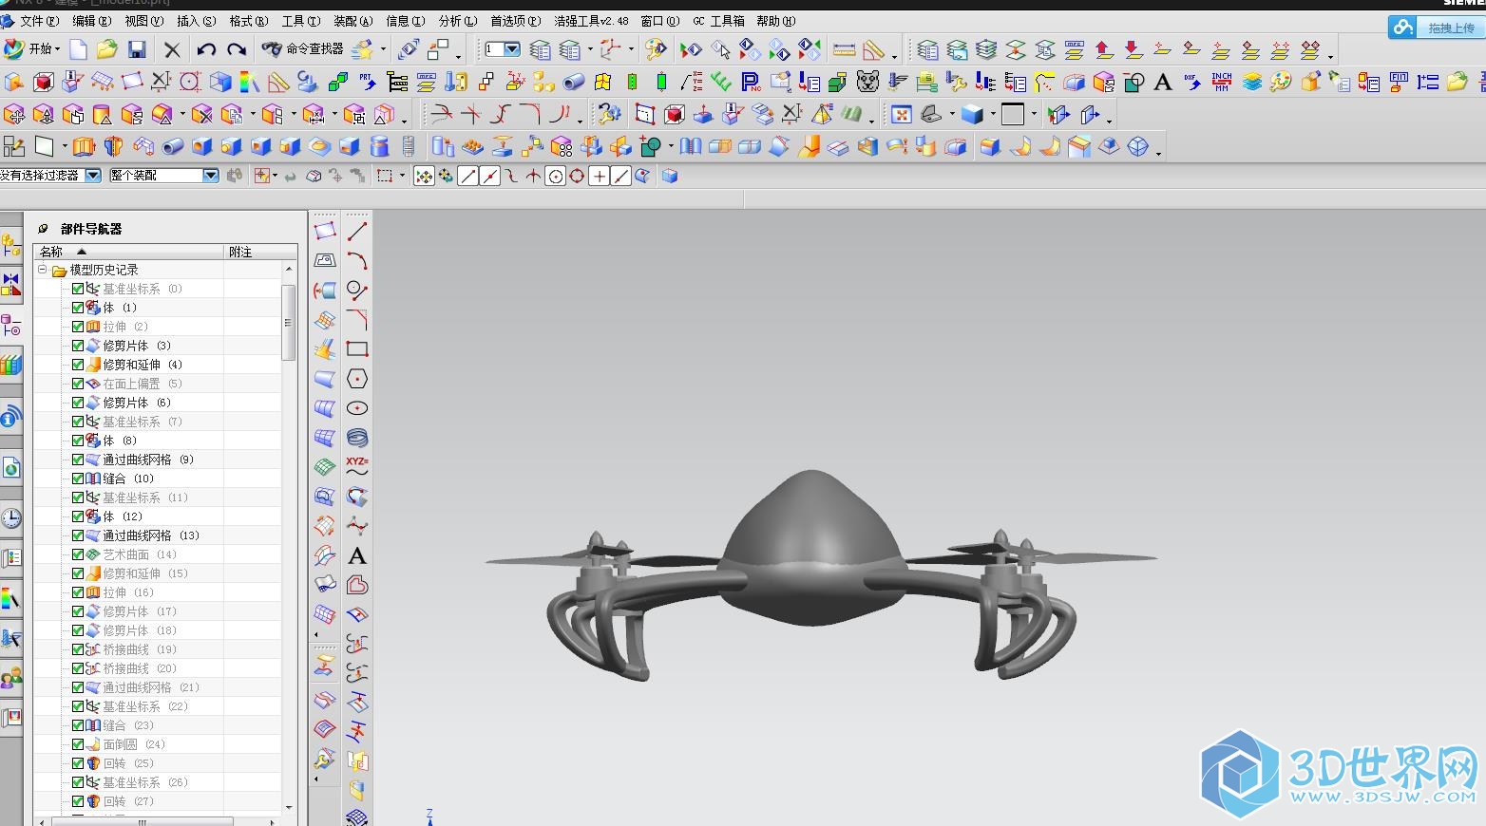Save the part with floppy icon

pyautogui.click(x=137, y=49)
